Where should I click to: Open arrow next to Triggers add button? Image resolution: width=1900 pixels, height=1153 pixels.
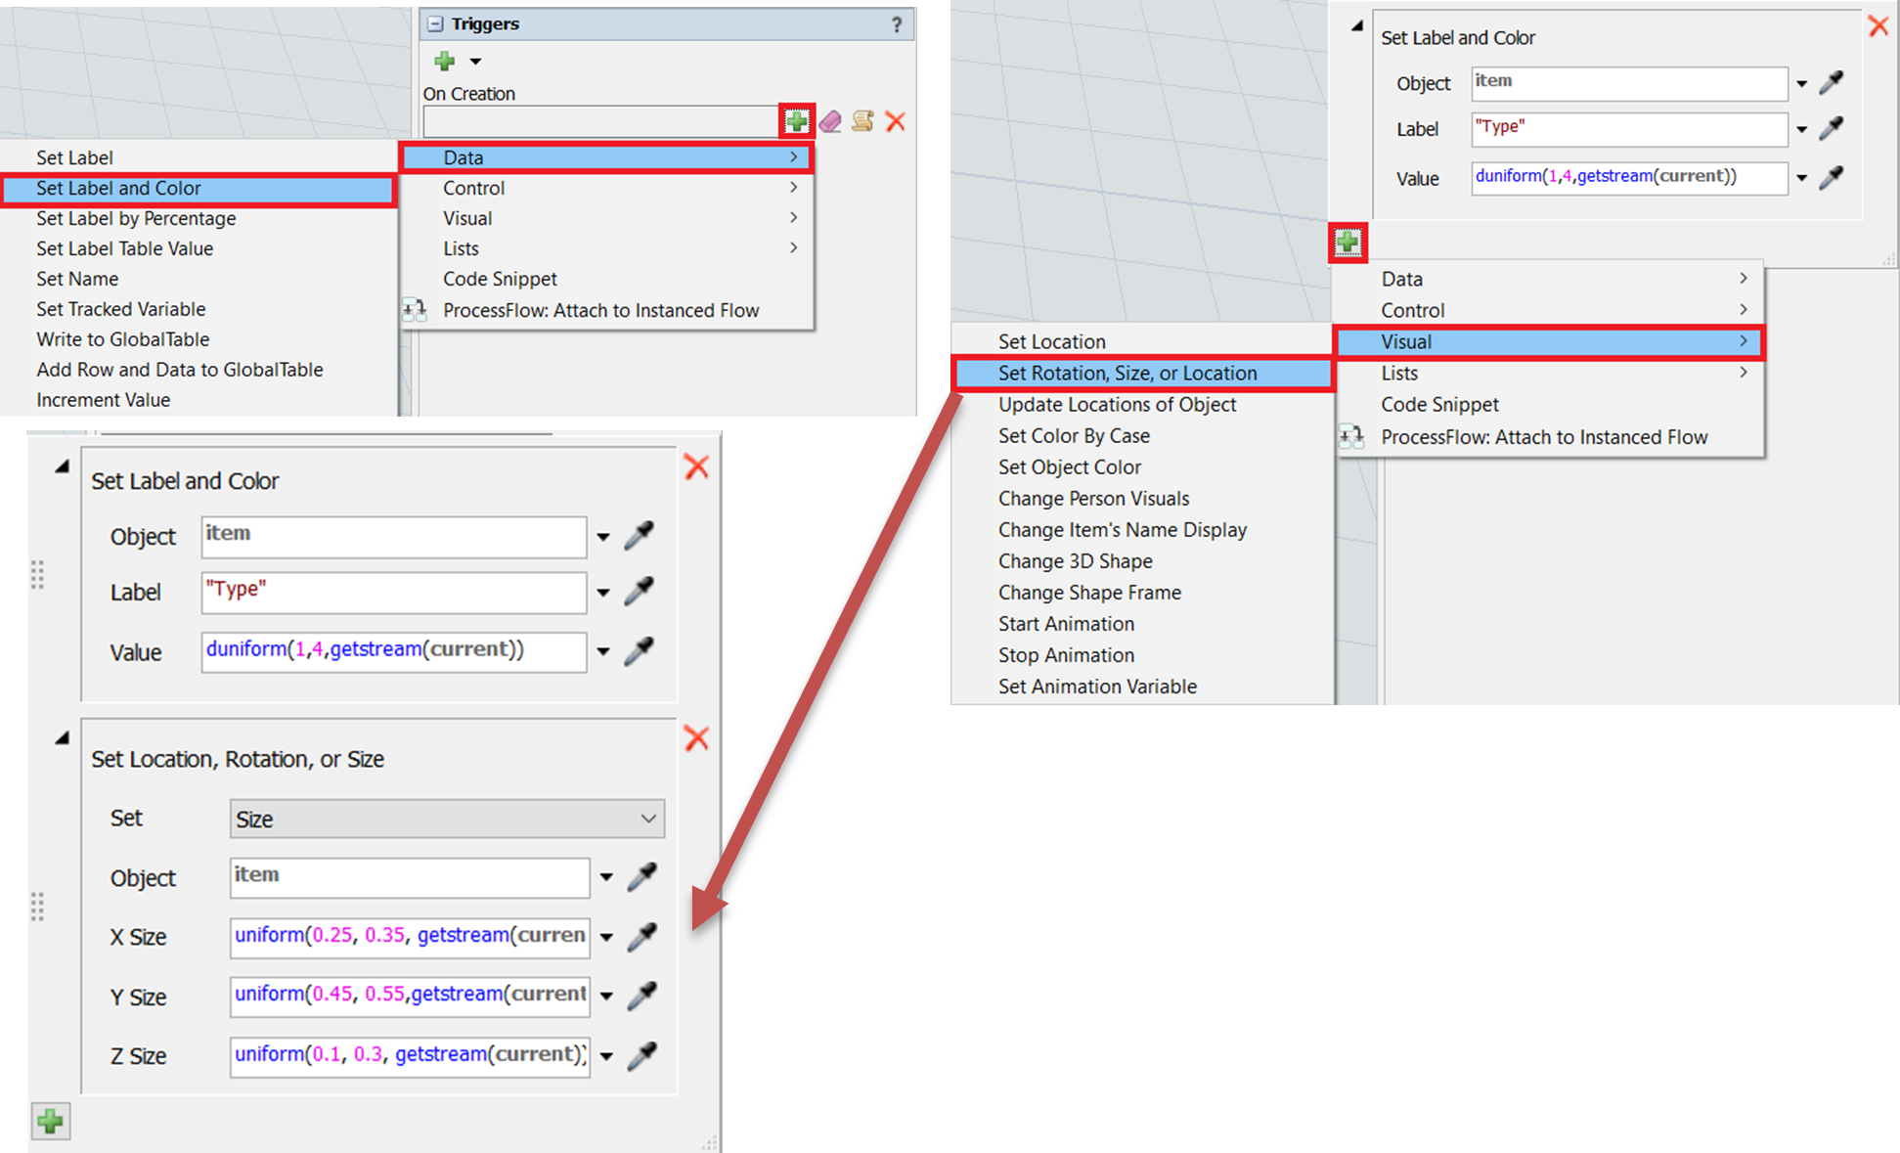click(x=476, y=62)
